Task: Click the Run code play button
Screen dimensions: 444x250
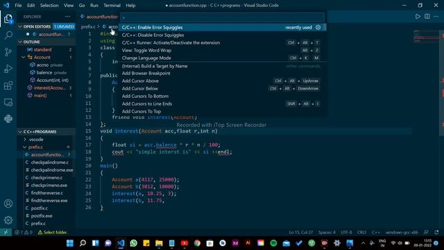Action: (418, 17)
